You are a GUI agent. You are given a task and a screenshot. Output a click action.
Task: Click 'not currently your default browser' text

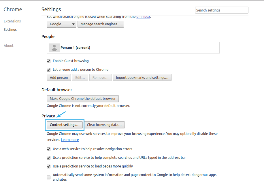coord(88,106)
